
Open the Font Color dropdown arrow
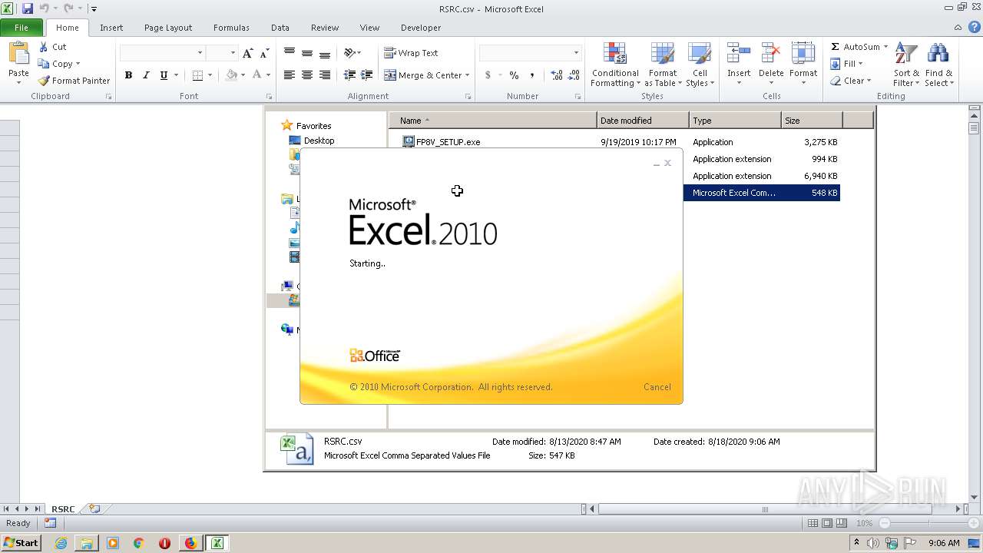click(x=268, y=75)
